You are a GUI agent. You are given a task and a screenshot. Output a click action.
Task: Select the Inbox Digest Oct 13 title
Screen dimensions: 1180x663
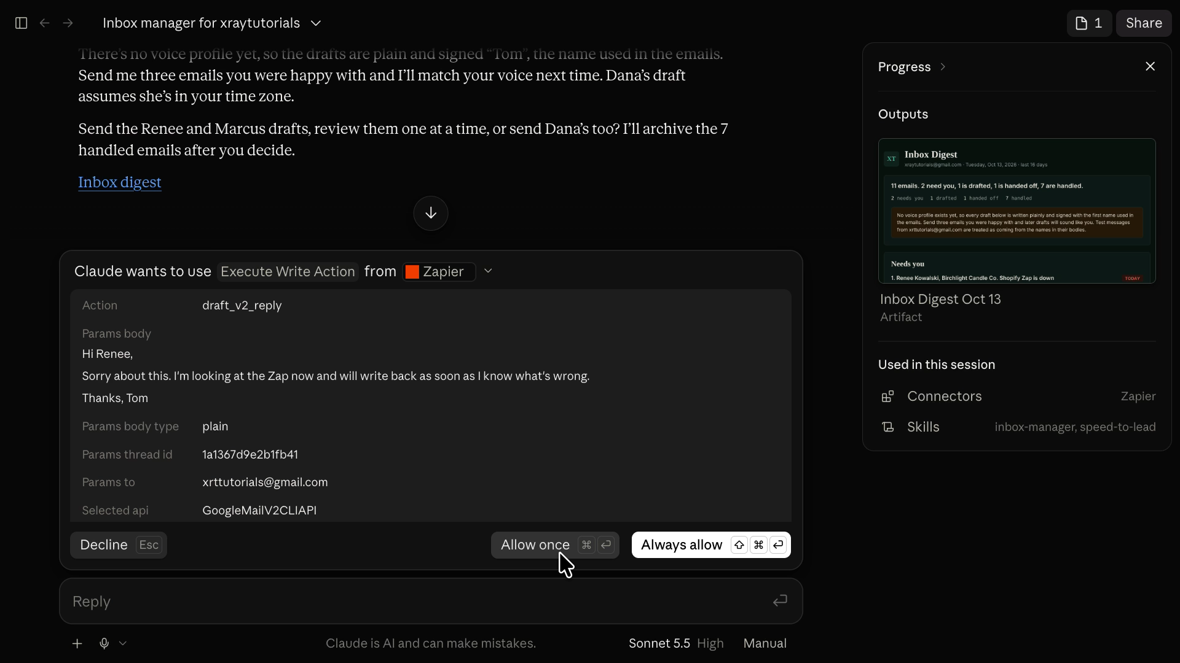940,299
